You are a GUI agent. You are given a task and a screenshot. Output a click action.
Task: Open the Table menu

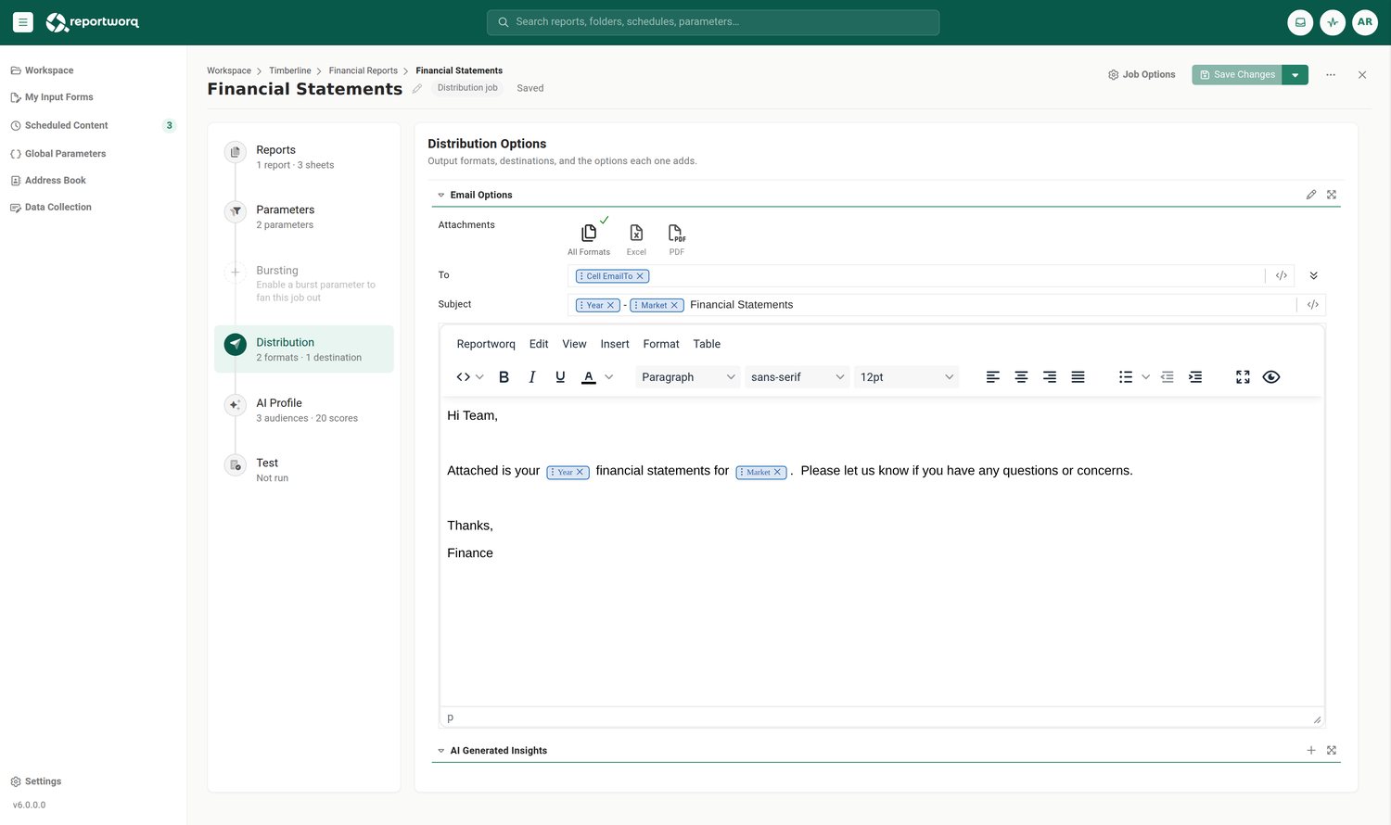click(707, 344)
